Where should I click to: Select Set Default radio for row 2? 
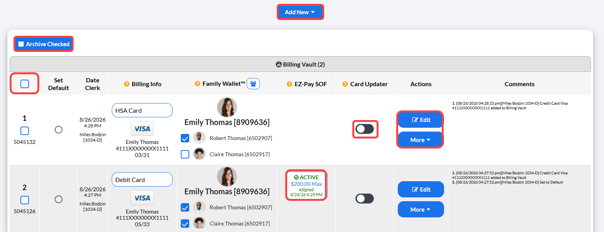tap(59, 199)
